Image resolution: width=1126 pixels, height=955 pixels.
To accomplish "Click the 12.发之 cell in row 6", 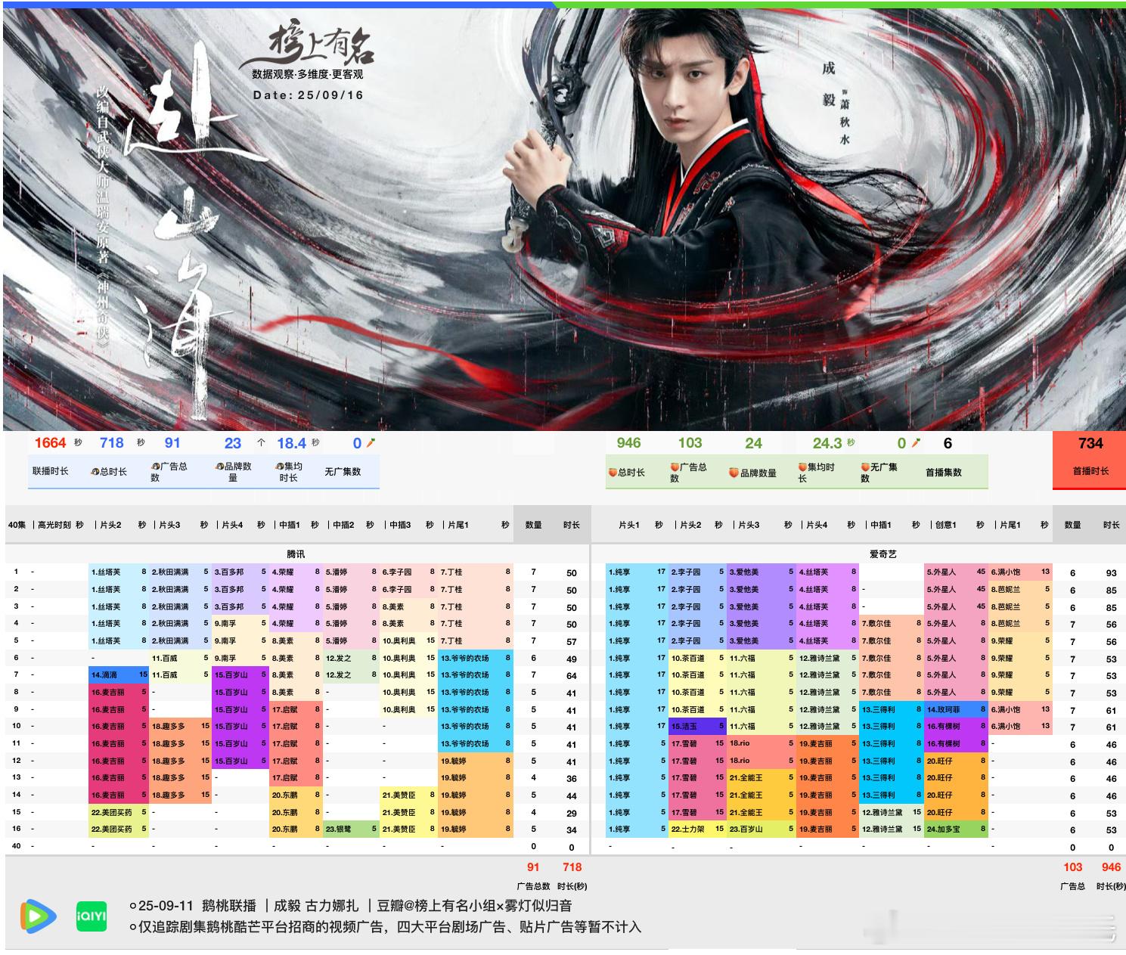I will 351,658.
